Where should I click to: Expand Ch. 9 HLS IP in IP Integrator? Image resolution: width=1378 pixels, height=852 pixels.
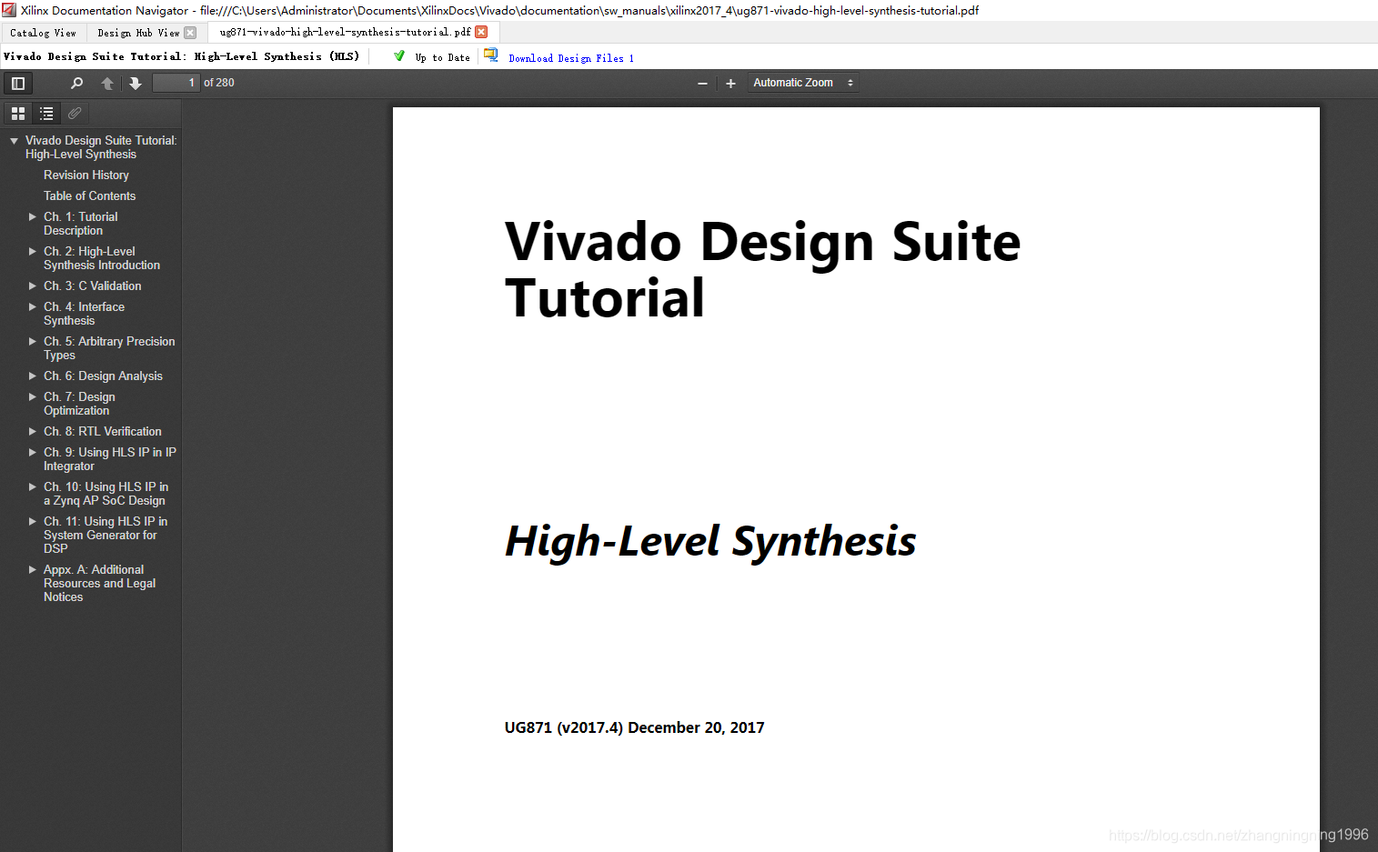(33, 453)
